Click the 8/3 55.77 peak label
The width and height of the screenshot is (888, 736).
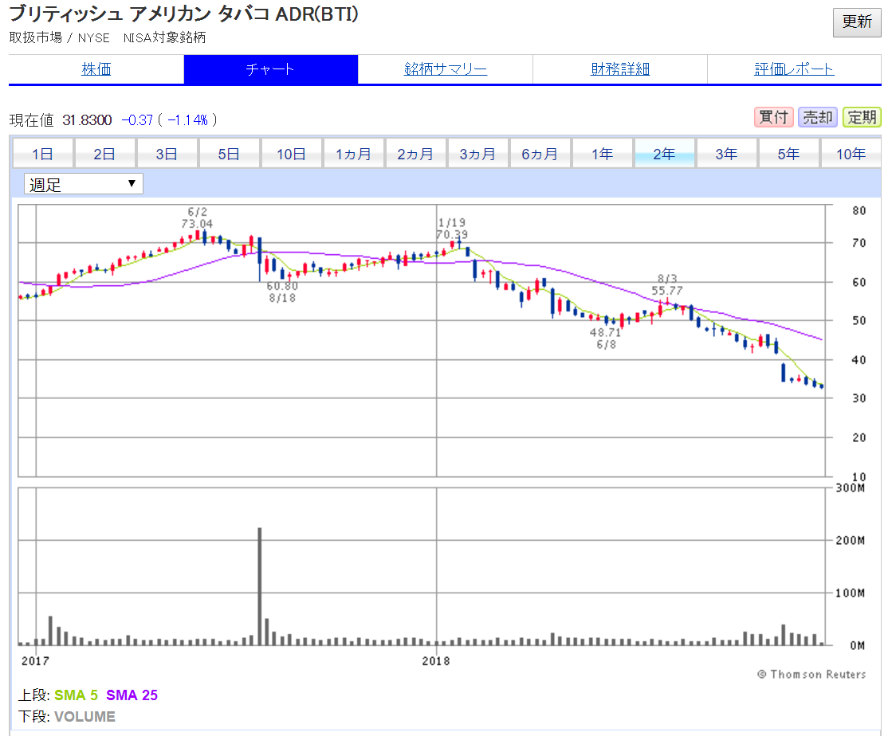click(667, 284)
